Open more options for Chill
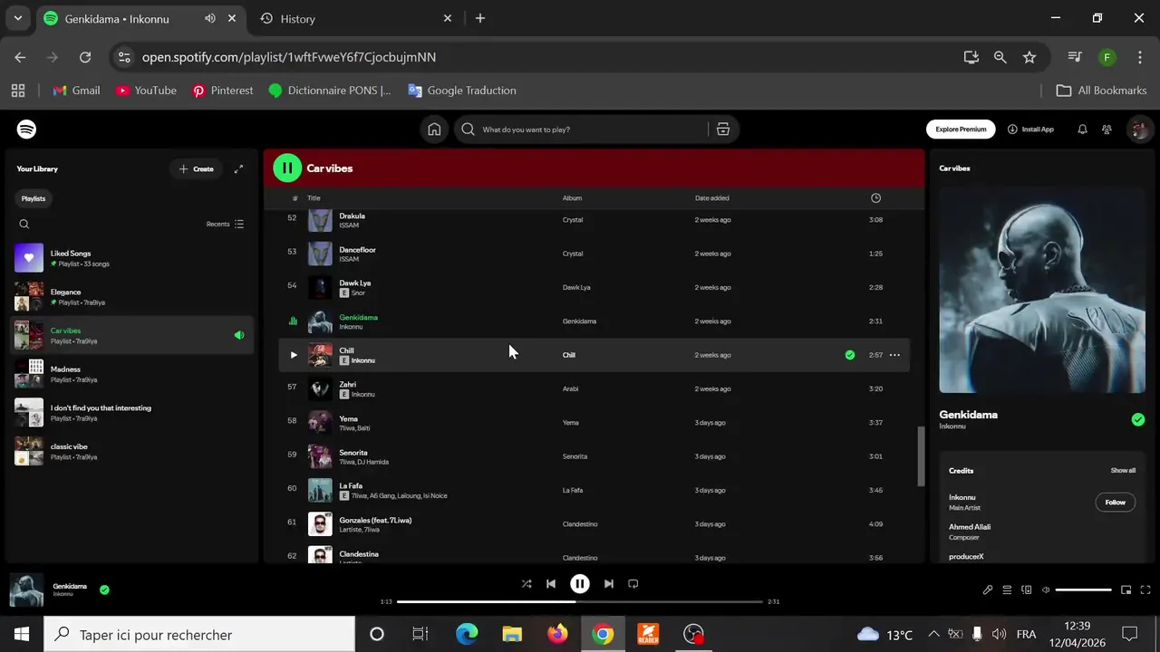The image size is (1160, 652). pos(894,355)
